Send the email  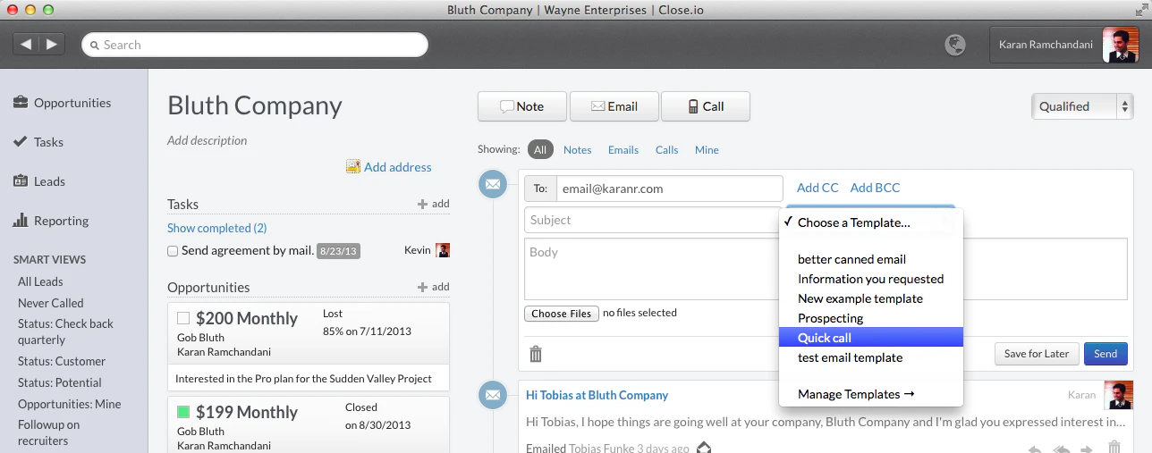point(1105,354)
